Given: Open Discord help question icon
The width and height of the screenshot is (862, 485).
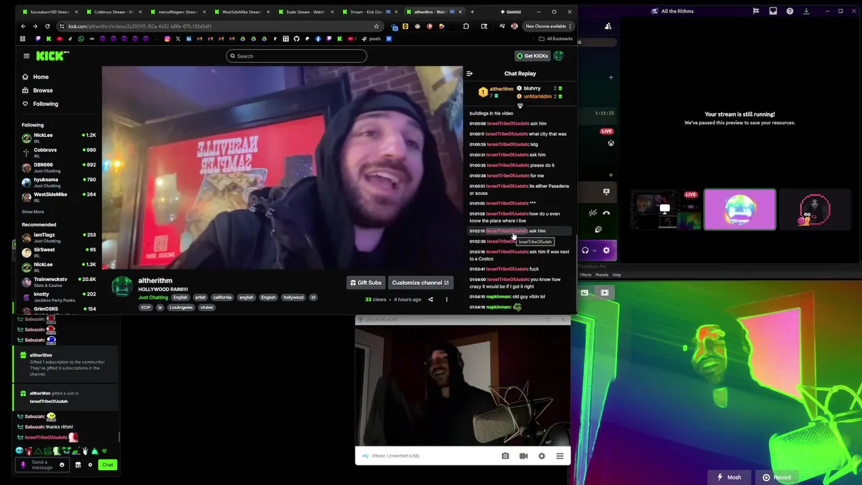Looking at the screenshot, I should pyautogui.click(x=790, y=11).
